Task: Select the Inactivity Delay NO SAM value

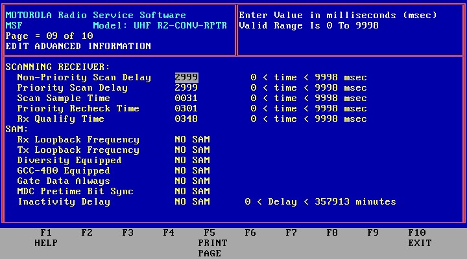Action: point(193,201)
